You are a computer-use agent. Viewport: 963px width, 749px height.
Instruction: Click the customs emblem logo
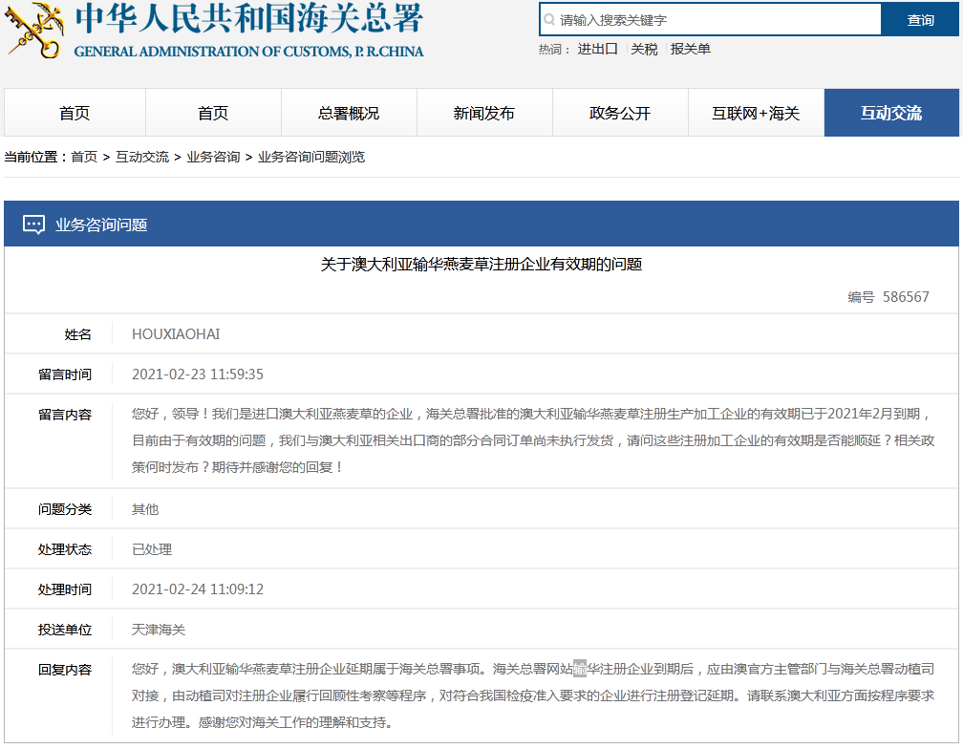[34, 31]
